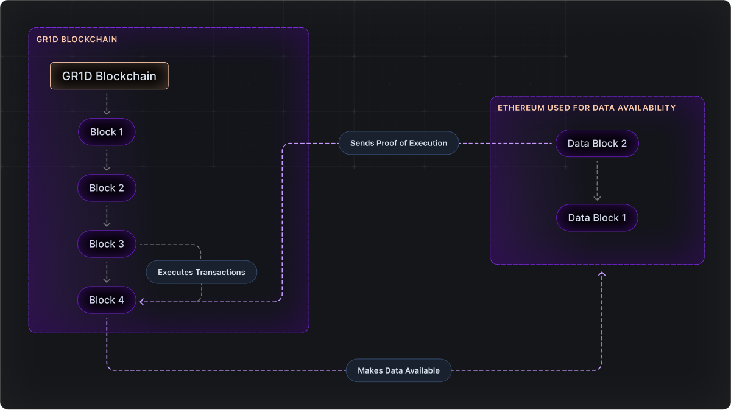Click the purple arrowhead pointing at Block 4

142,301
